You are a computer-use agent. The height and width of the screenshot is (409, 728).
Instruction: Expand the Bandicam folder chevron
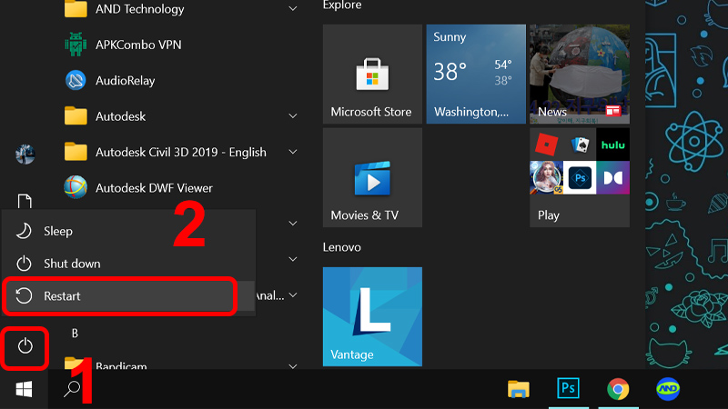click(x=292, y=366)
